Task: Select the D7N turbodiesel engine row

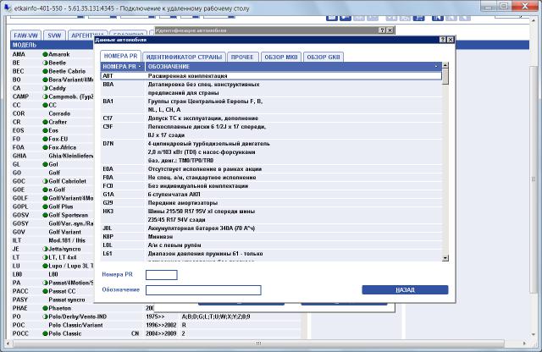Action: [x=271, y=152]
